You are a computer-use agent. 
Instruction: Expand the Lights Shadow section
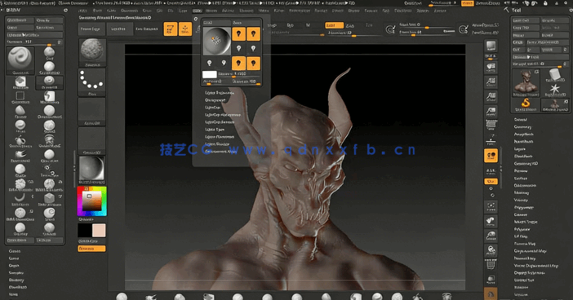pyautogui.click(x=217, y=143)
